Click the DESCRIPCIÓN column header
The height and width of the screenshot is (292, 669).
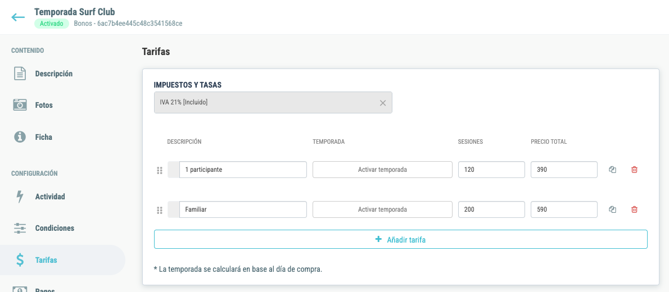(x=184, y=142)
